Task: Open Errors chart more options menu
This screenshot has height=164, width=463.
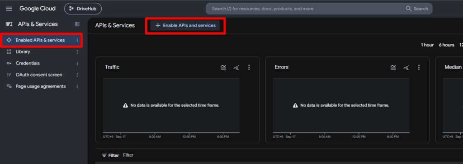Action: pyautogui.click(x=419, y=68)
